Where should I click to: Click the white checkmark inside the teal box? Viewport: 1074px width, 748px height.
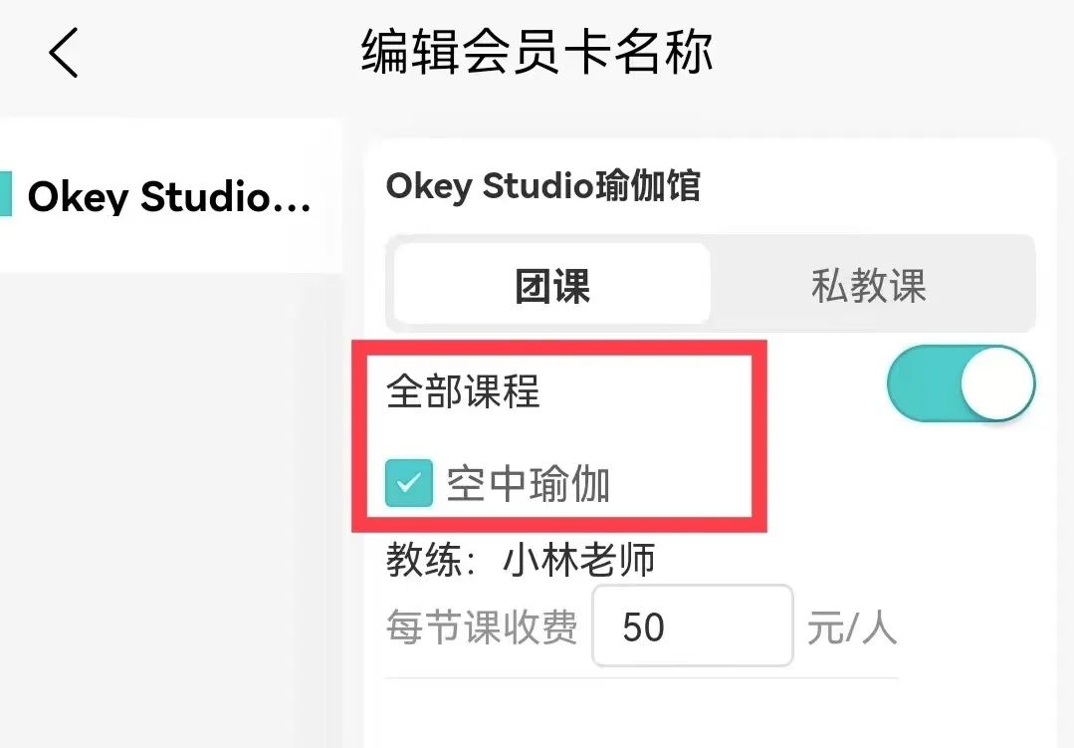(409, 483)
